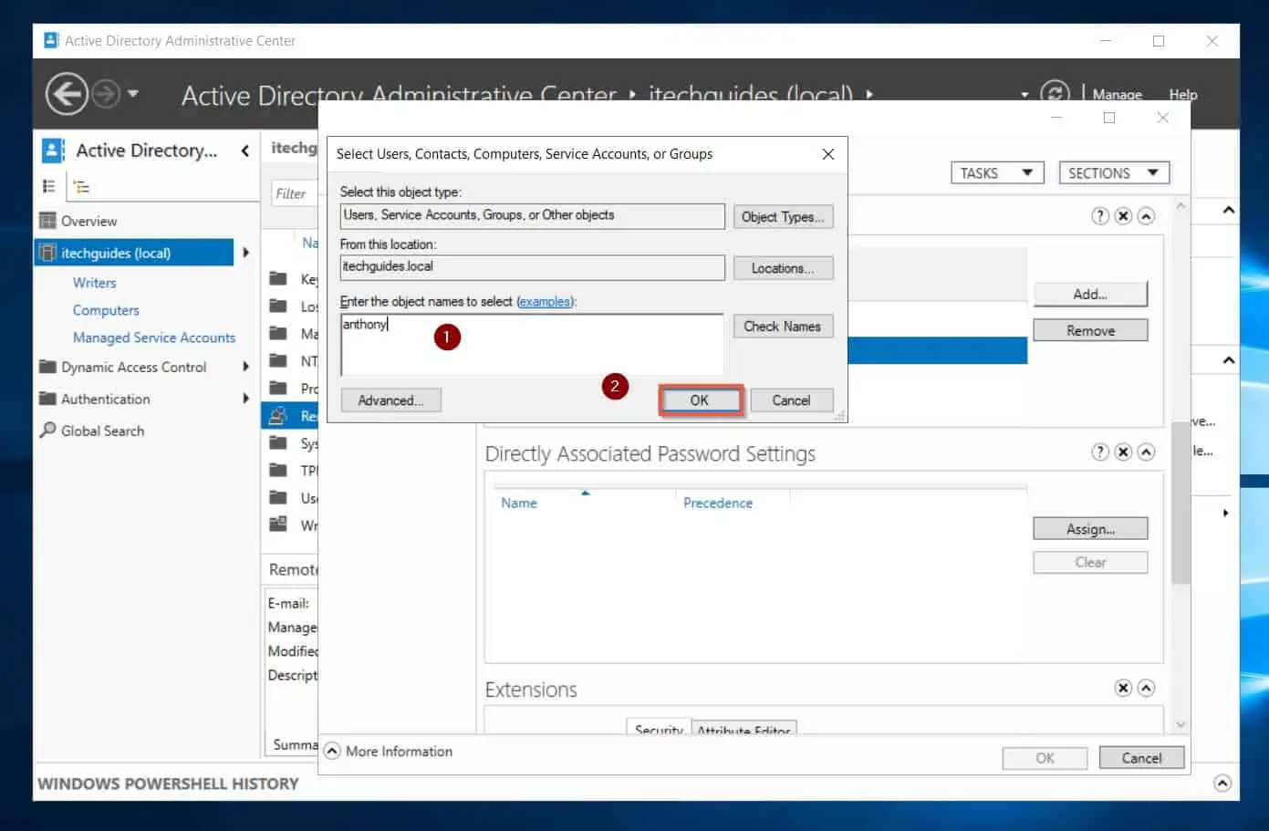Open the examples link

click(x=545, y=302)
